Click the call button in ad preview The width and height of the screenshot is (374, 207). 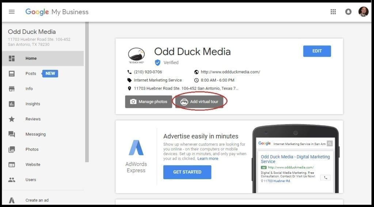point(325,177)
